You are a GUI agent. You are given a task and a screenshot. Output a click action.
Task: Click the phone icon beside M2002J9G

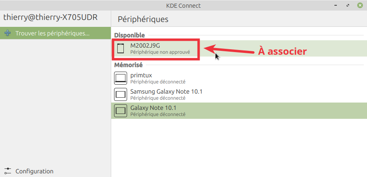coord(120,48)
